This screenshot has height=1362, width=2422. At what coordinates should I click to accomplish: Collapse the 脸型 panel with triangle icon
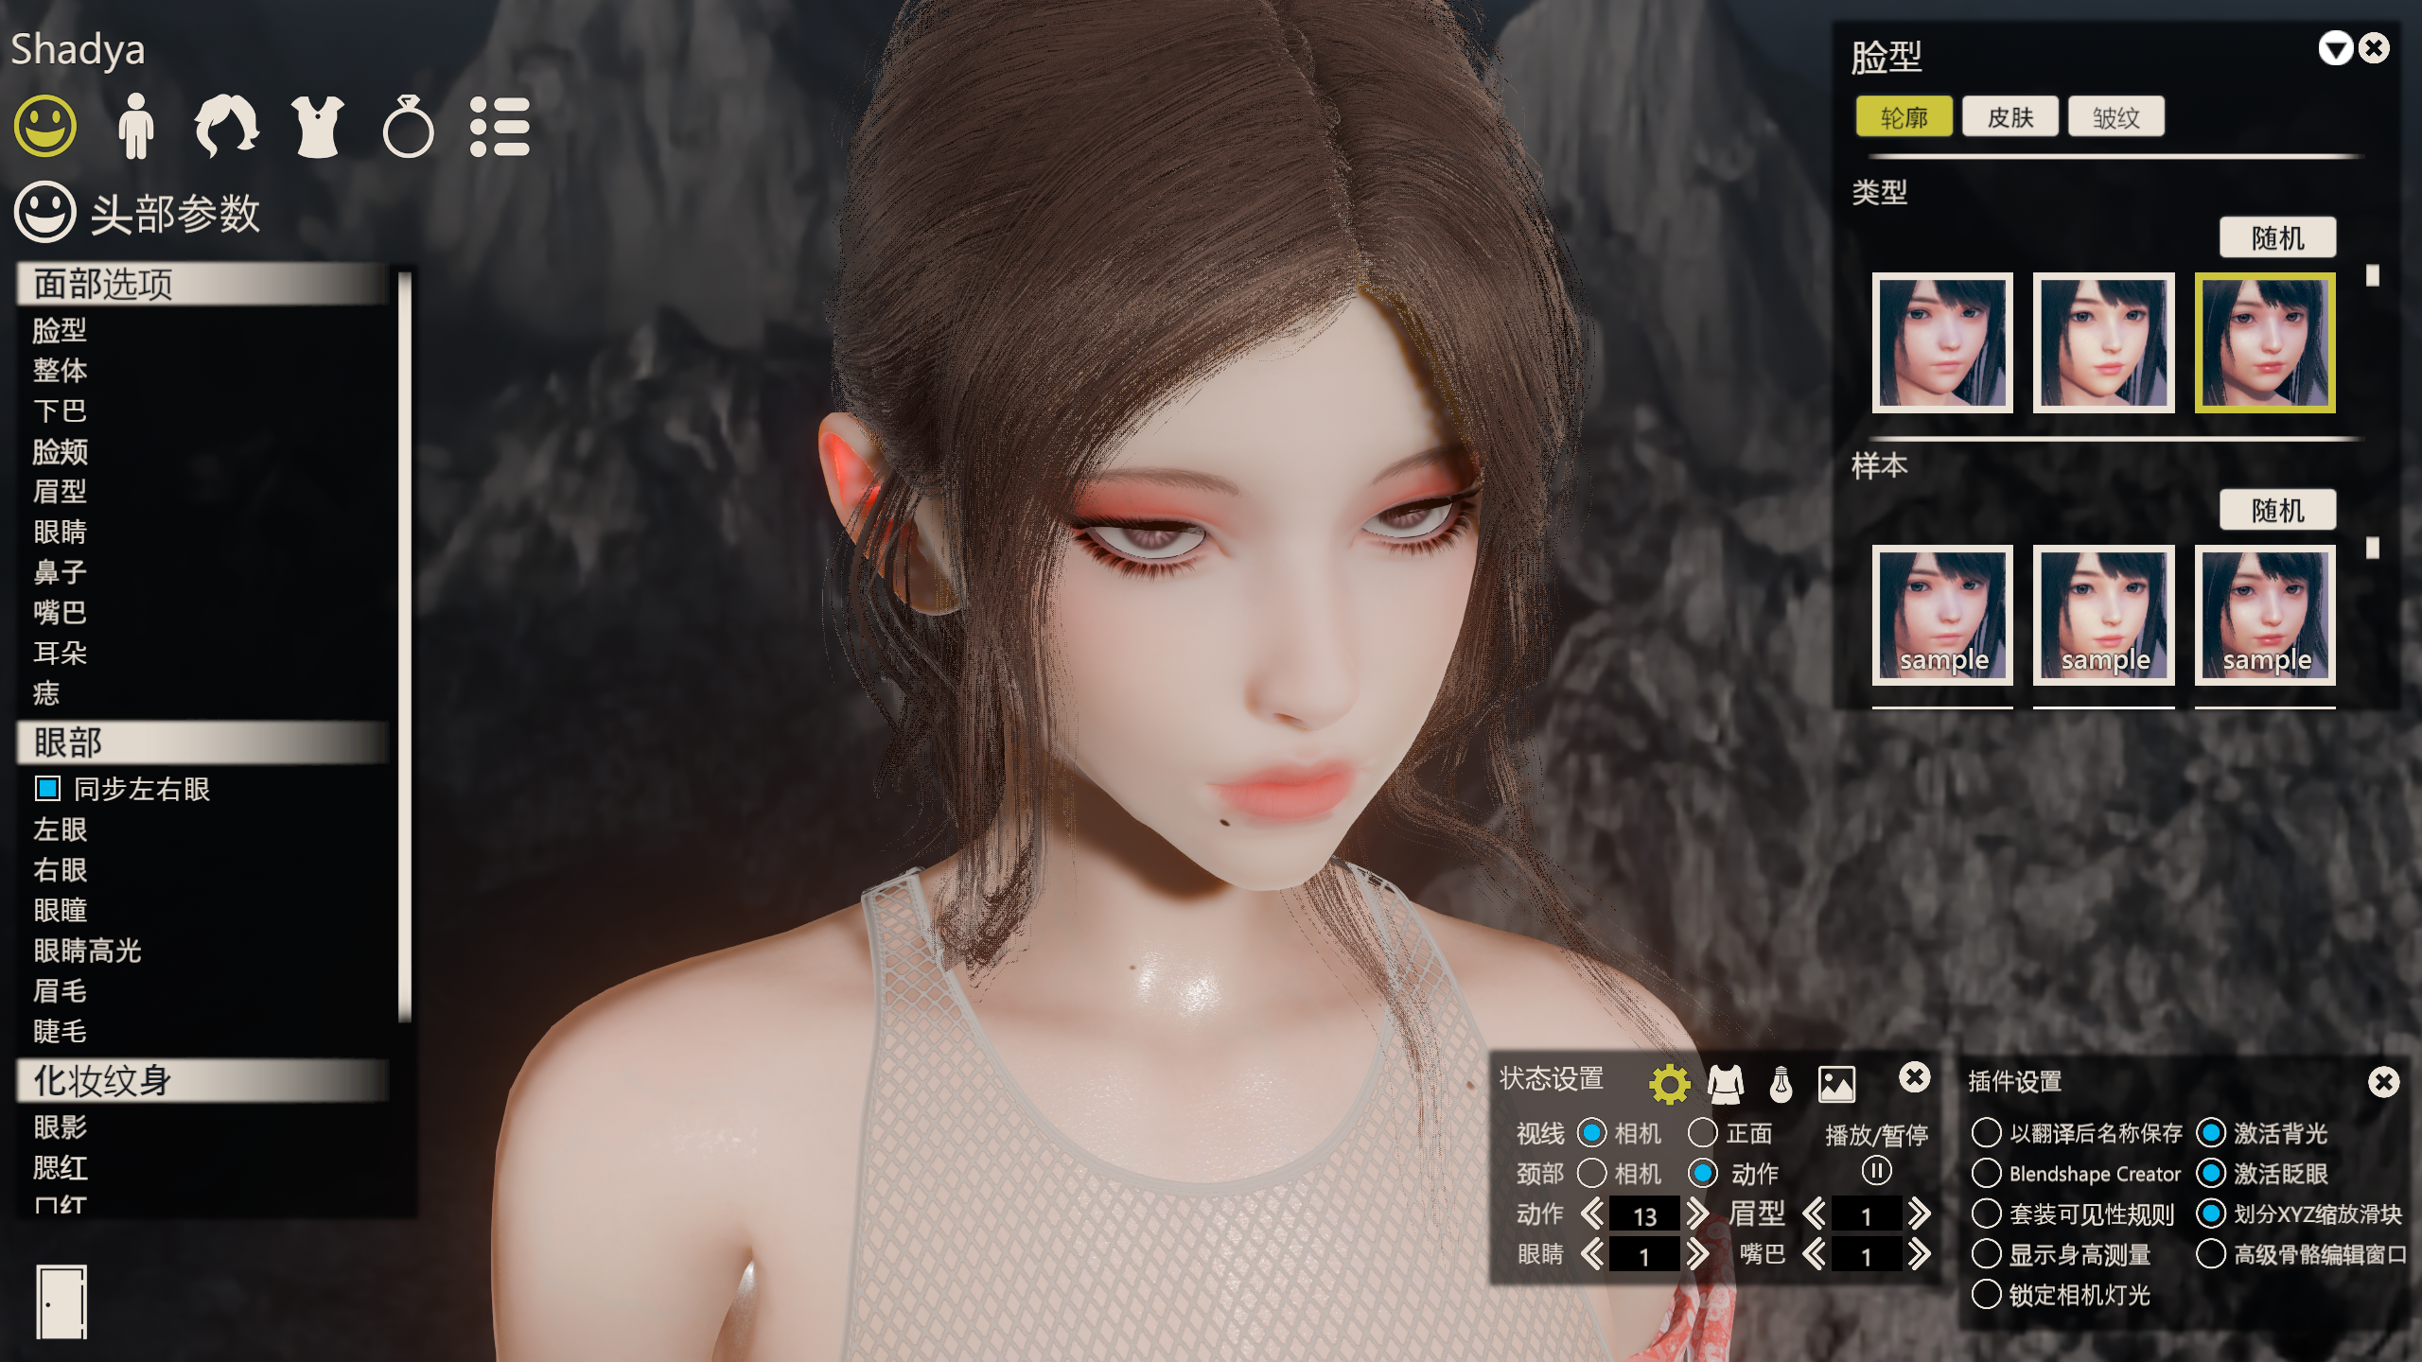tap(2335, 48)
